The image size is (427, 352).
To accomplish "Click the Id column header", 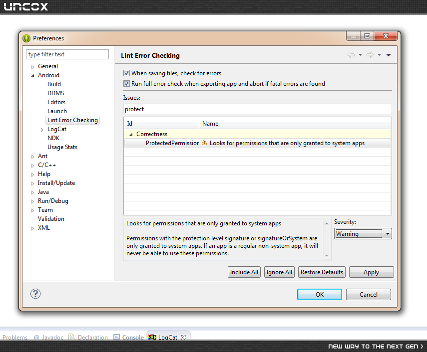I will pyautogui.click(x=161, y=124).
